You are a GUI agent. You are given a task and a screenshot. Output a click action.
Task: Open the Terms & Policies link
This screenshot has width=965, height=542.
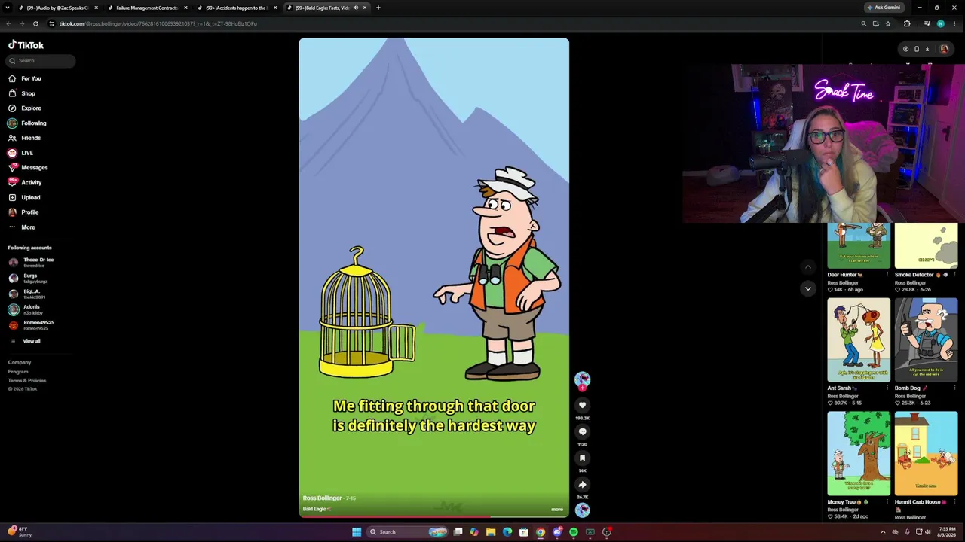[27, 381]
